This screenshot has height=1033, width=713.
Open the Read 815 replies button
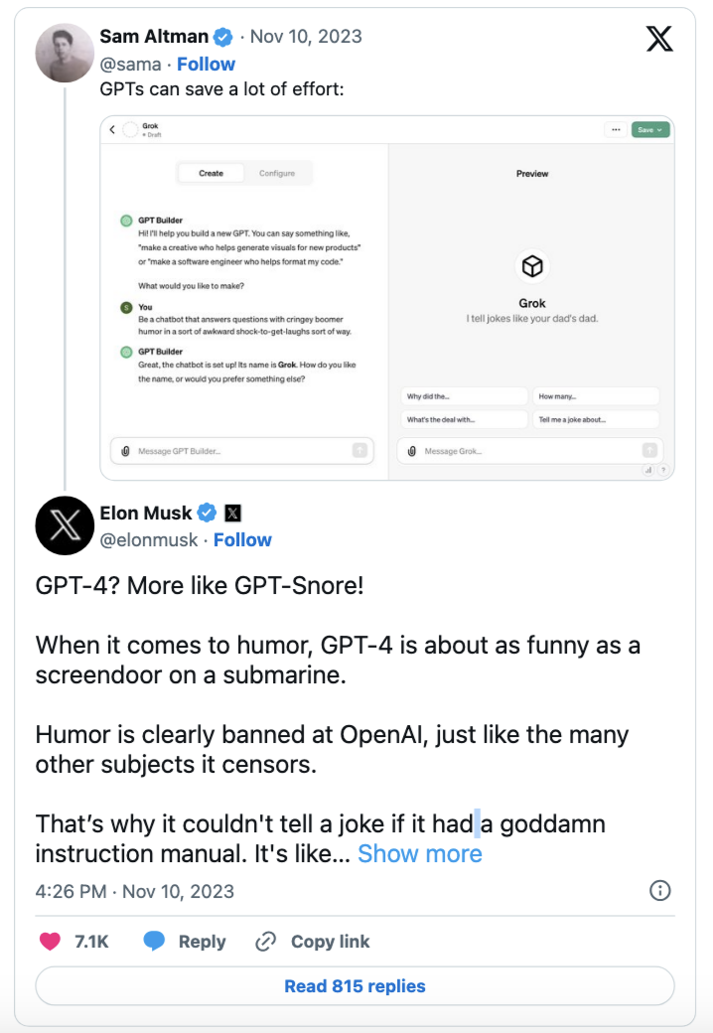coord(355,985)
